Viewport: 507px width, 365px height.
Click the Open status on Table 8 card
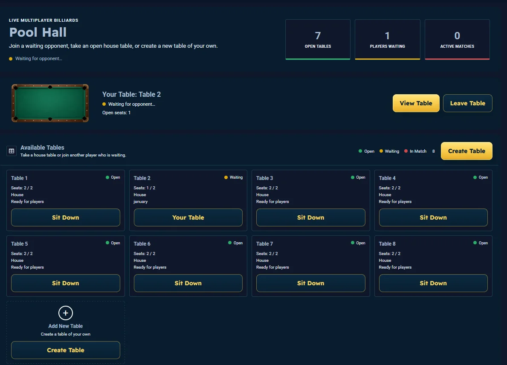(x=481, y=243)
